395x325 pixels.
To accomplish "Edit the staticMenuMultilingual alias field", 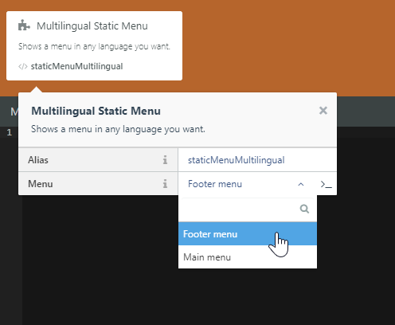I will (x=257, y=160).
